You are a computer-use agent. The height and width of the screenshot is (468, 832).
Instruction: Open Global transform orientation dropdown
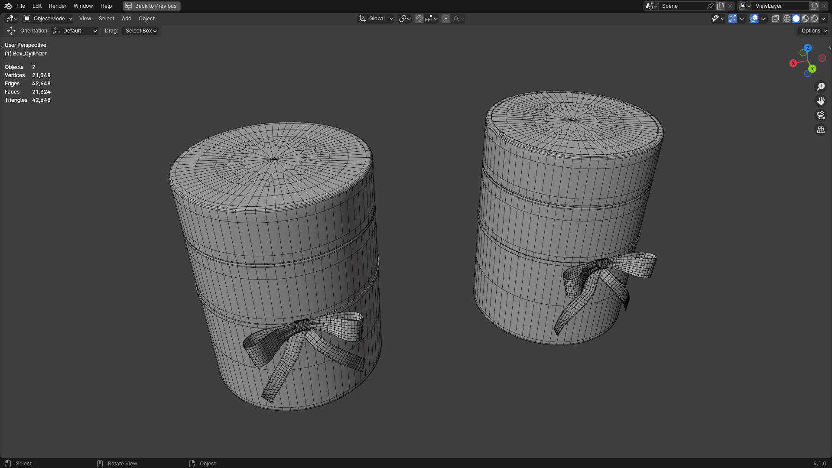point(376,19)
